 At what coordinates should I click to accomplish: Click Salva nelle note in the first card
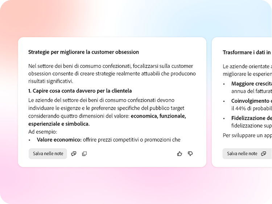tap(48, 154)
